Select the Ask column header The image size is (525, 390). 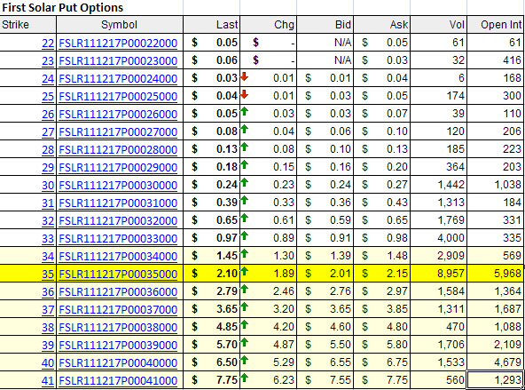[382, 25]
